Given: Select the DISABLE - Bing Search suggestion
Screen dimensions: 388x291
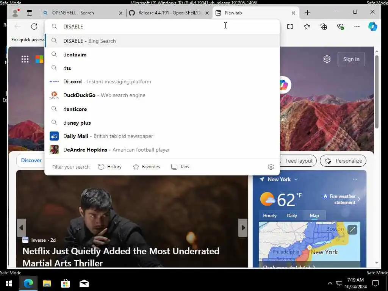Looking at the screenshot, I should pos(162,41).
